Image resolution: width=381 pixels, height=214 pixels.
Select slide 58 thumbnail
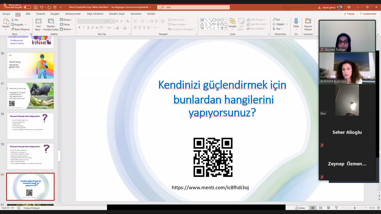click(31, 126)
